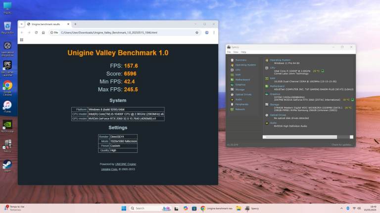Follow the UNIGINE Engine link
Image resolution: width=380 pixels, height=213 pixels.
point(126,164)
